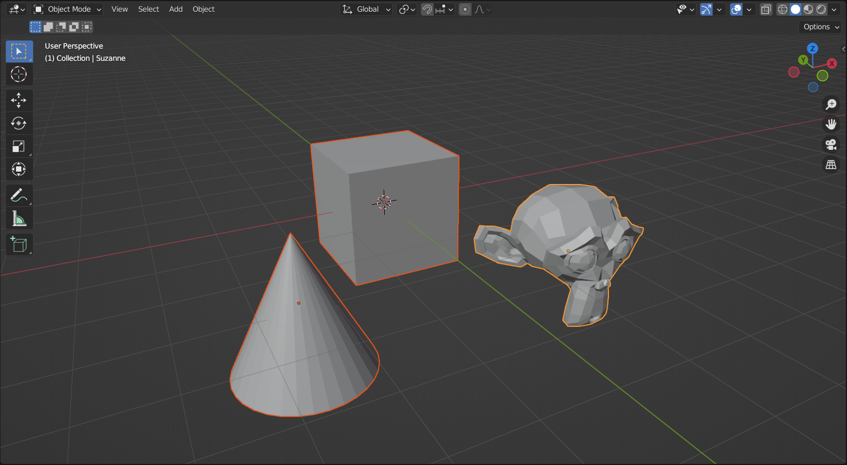This screenshot has width=847, height=465.
Task: Open the editor type dropdown
Action: (17, 9)
